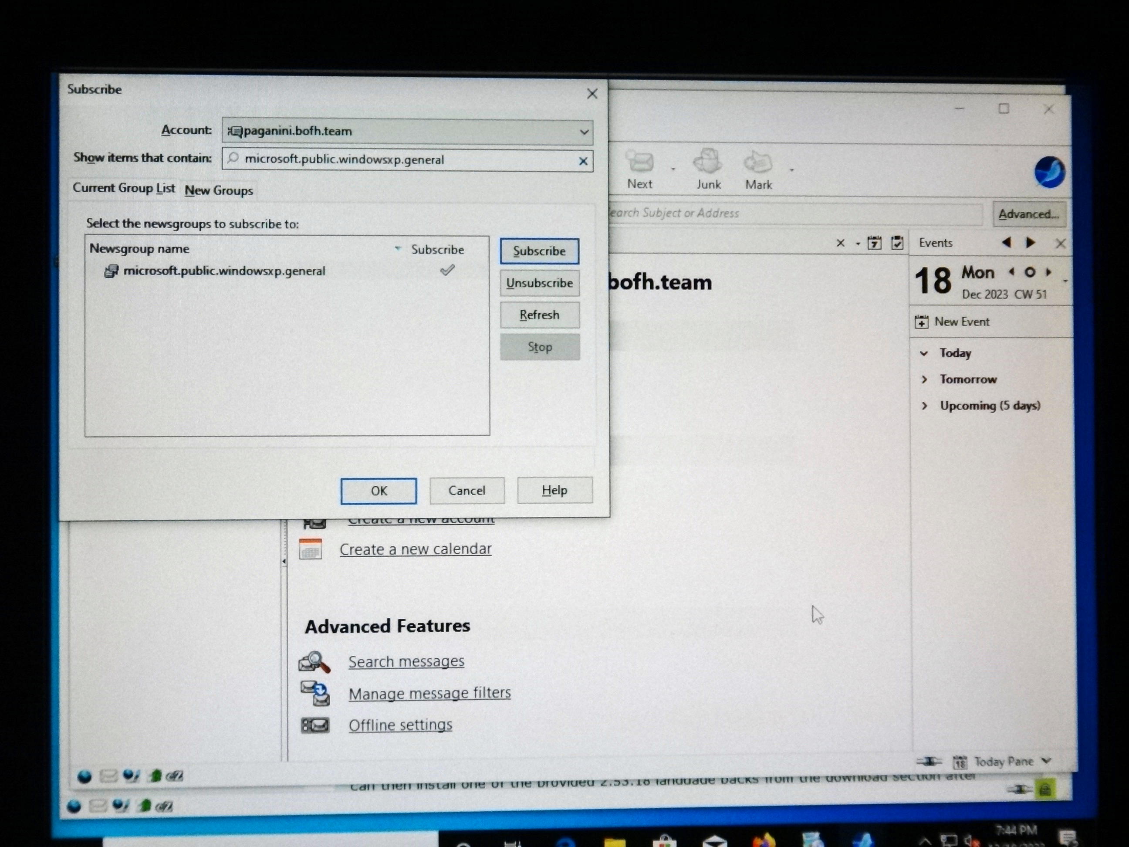The width and height of the screenshot is (1129, 847).
Task: Expand the Tomorrow section in Events pane
Action: pyautogui.click(x=924, y=379)
